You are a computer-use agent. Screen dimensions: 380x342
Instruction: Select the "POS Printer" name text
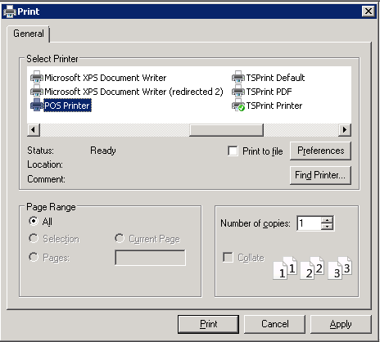point(67,106)
